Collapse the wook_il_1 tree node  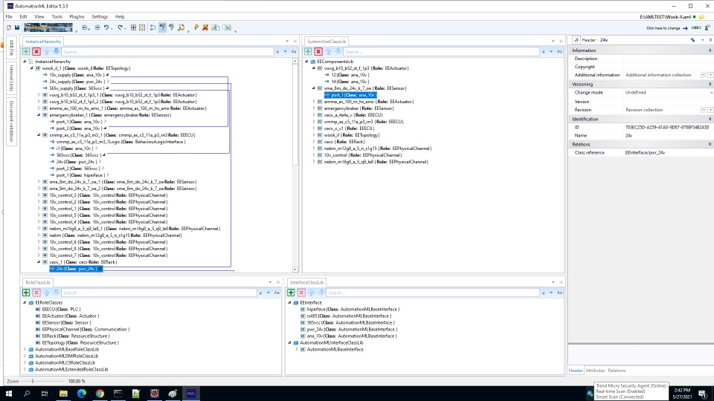[x=32, y=68]
